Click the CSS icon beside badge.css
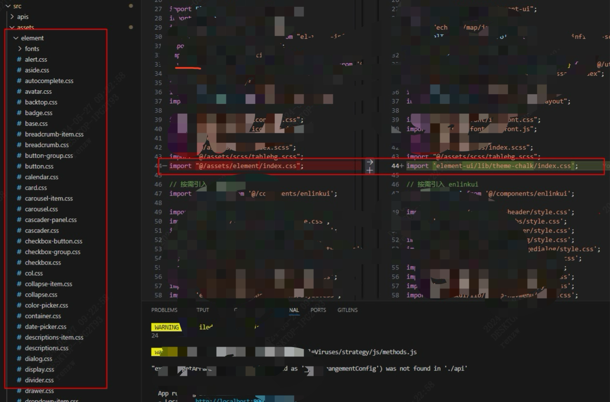 [x=19, y=113]
